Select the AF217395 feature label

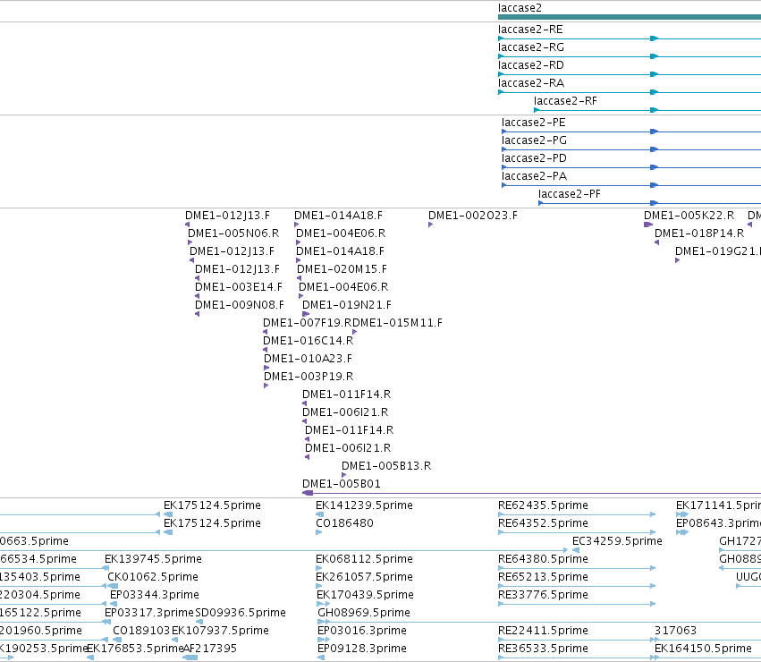210,649
